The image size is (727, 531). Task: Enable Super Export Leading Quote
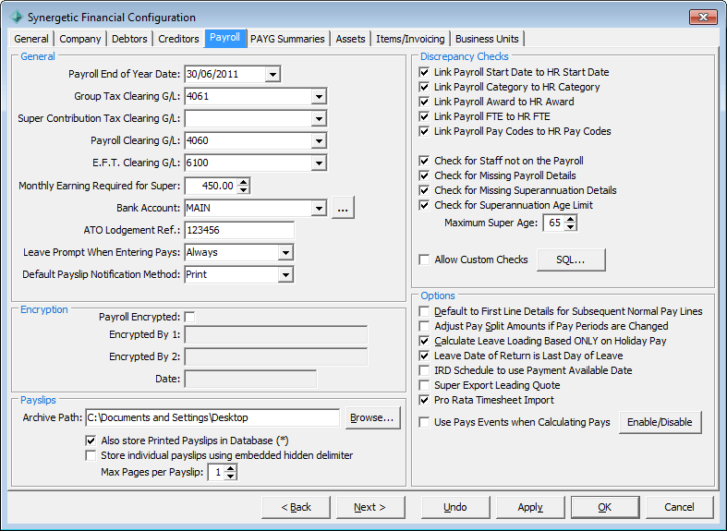[x=424, y=385]
